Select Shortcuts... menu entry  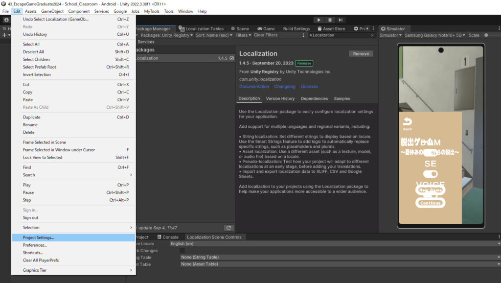(73, 253)
